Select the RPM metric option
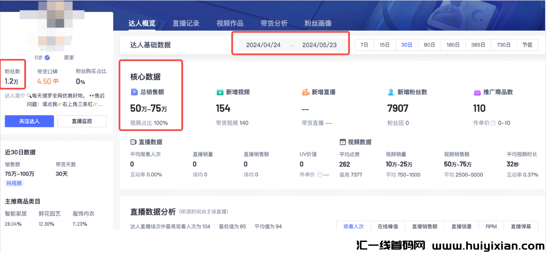Screen dimensions: 546x253 coord(491,226)
